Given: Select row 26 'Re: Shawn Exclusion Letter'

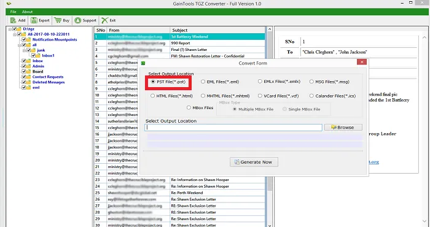Looking at the screenshot, I should 179,199.
